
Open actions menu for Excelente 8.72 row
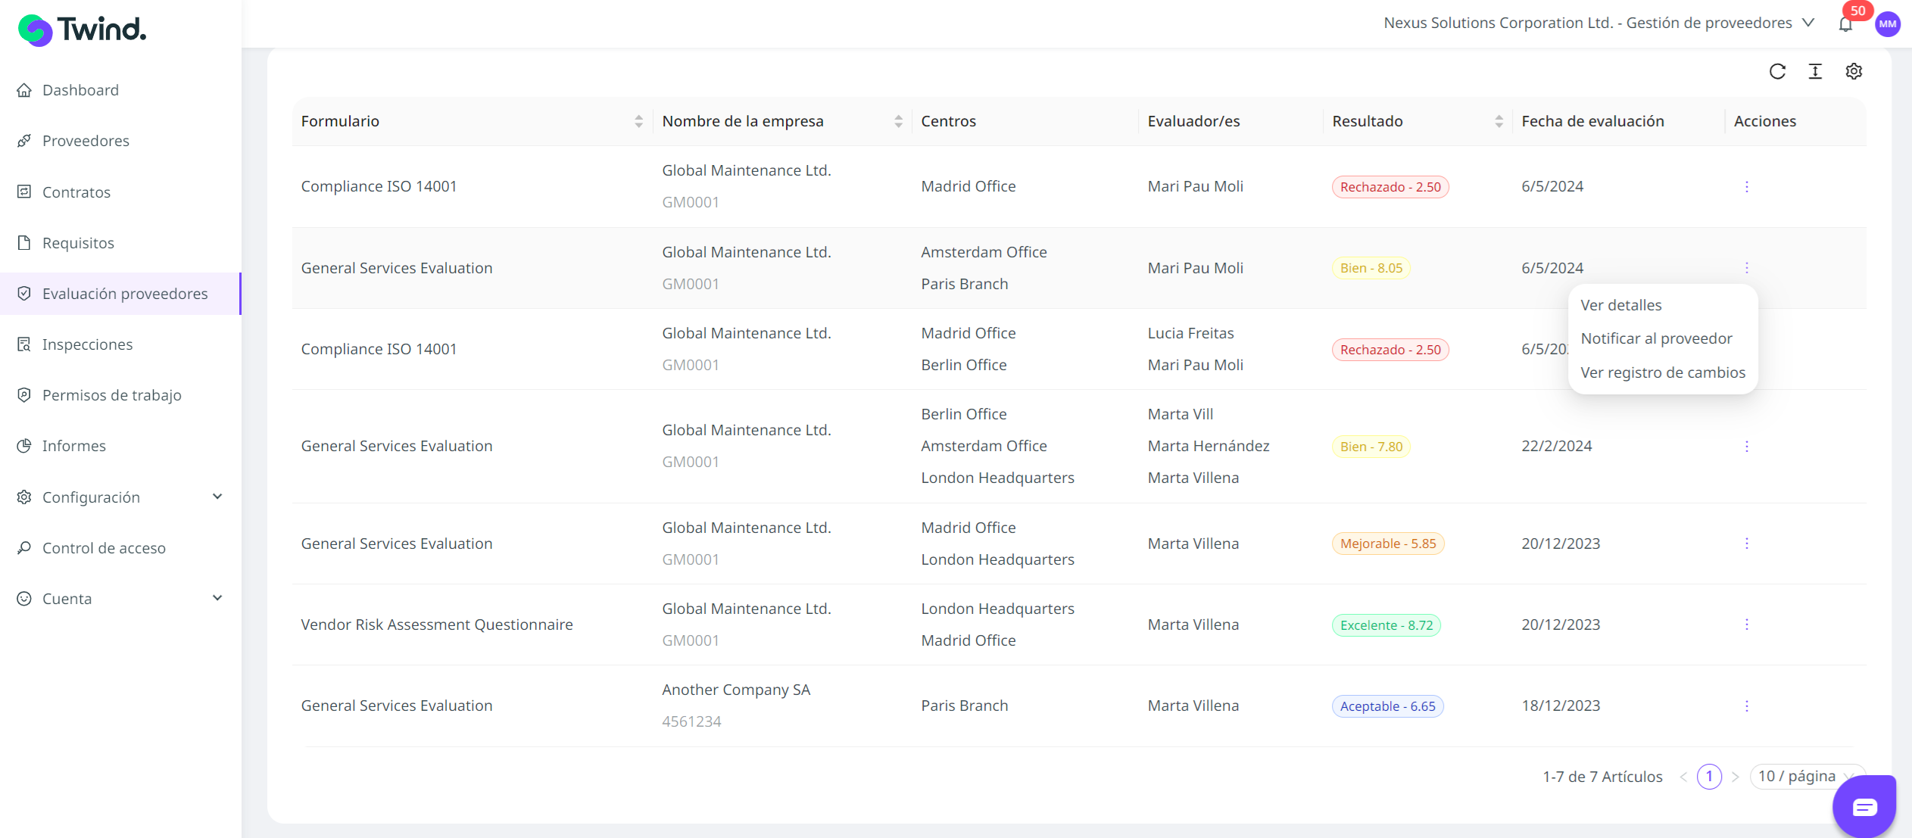coord(1746,625)
